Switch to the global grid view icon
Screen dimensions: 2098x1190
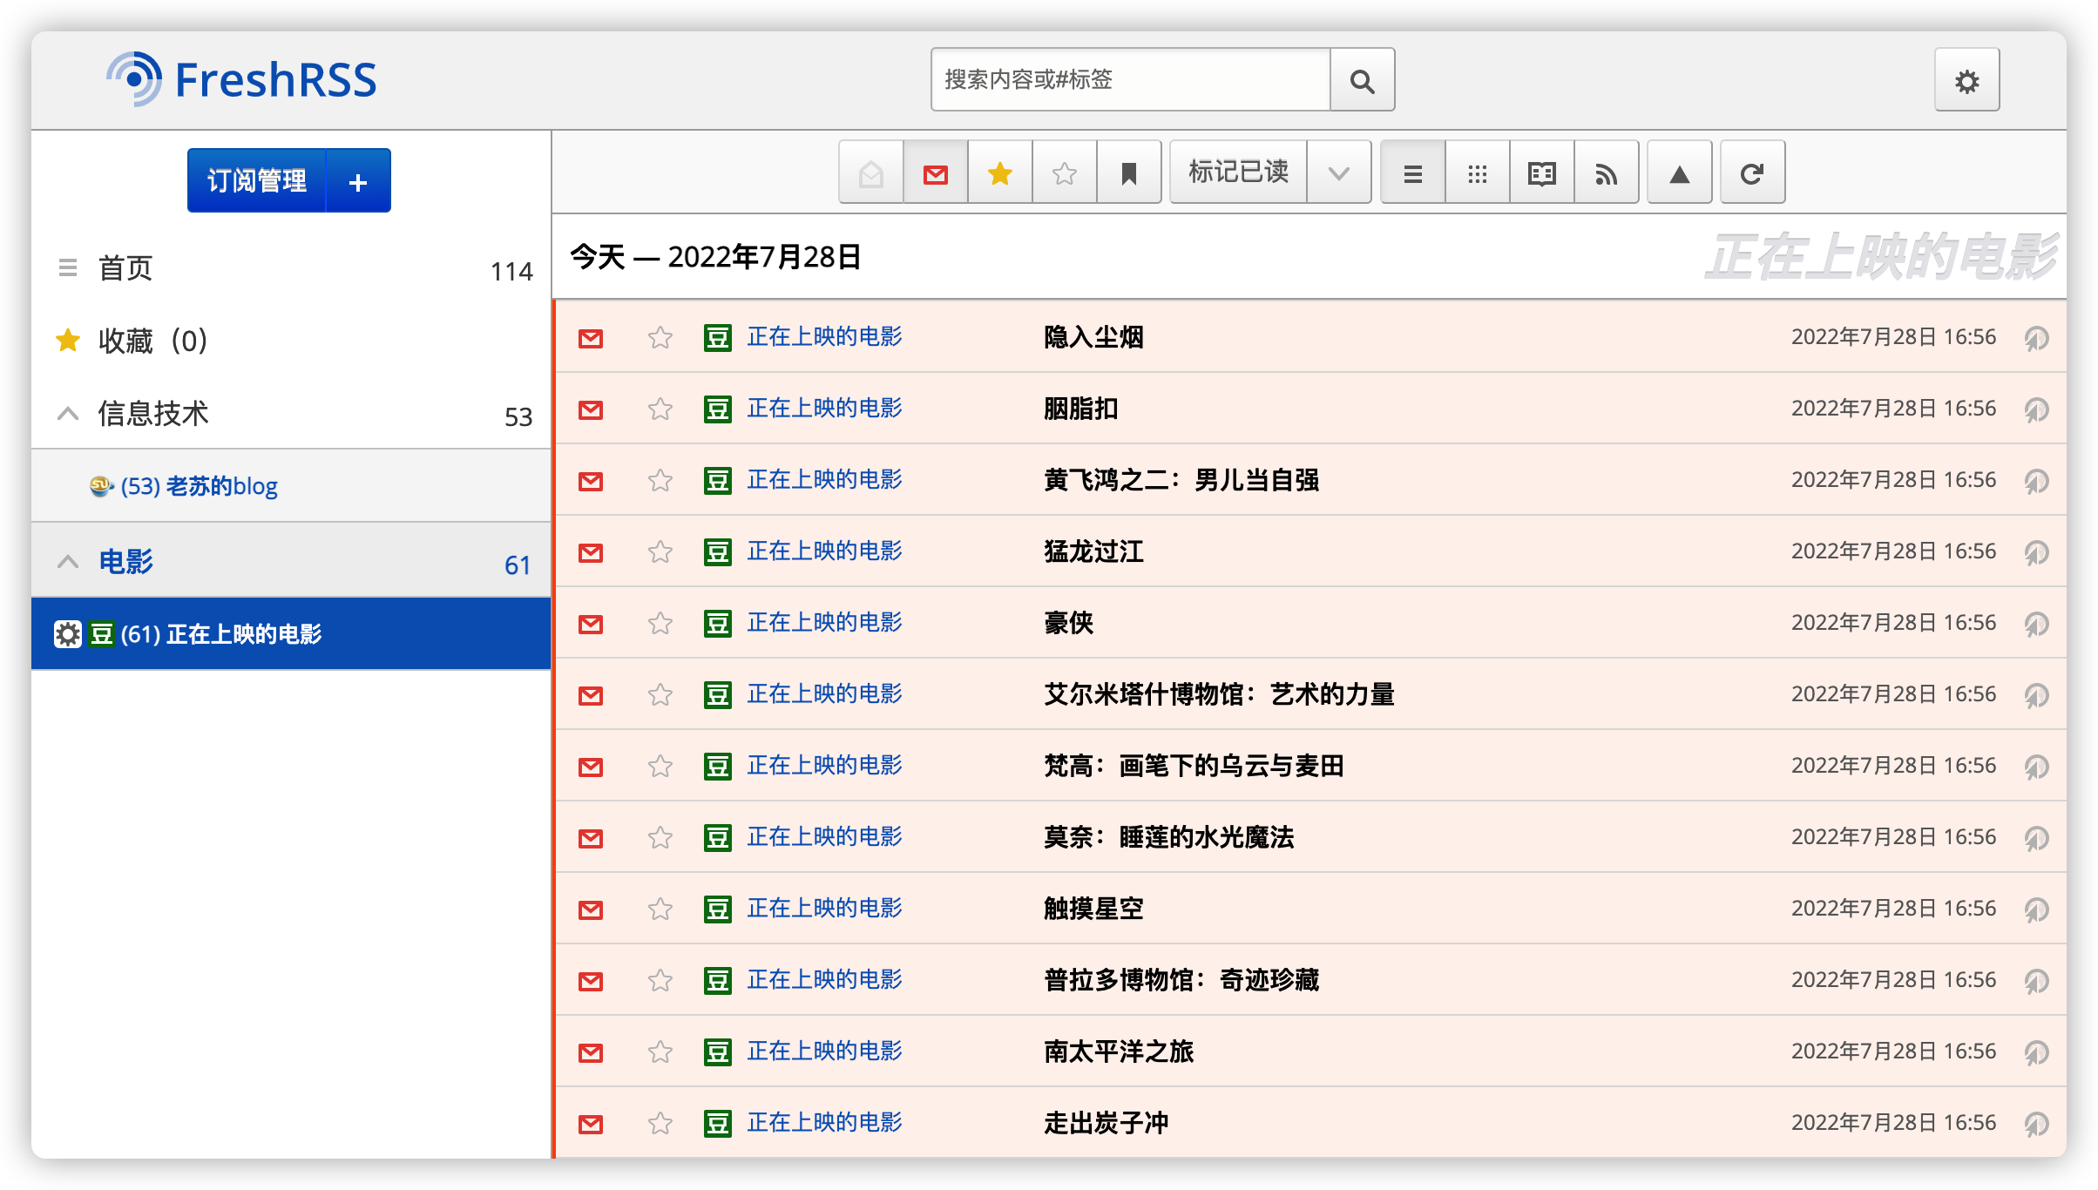pyautogui.click(x=1477, y=173)
